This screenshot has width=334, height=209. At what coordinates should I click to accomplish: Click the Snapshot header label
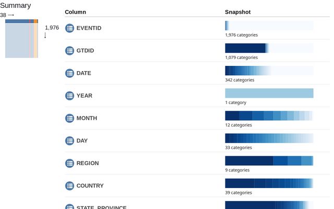(237, 11)
